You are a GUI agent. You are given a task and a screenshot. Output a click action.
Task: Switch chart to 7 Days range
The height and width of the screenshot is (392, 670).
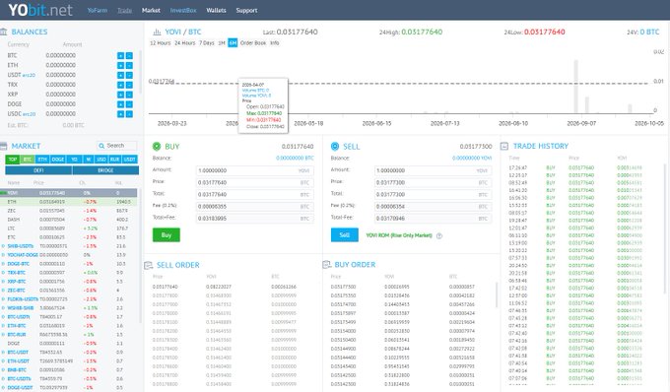tap(206, 43)
